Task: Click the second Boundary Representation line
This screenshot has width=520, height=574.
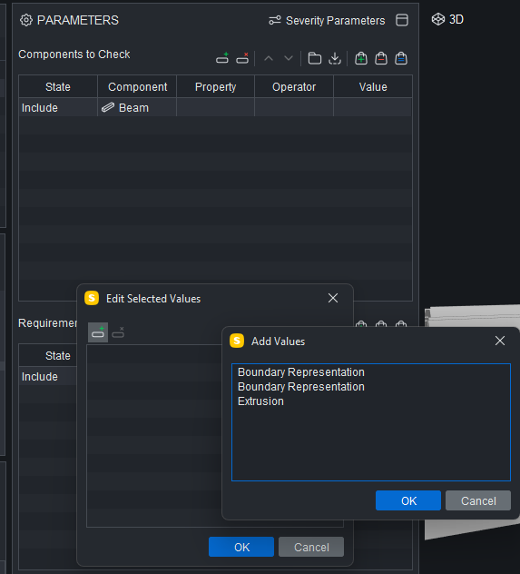Action: coord(301,387)
